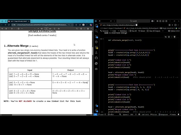Open the Search view in VS Code sidebar
The width and height of the screenshot is (181, 135).
pos(96,31)
